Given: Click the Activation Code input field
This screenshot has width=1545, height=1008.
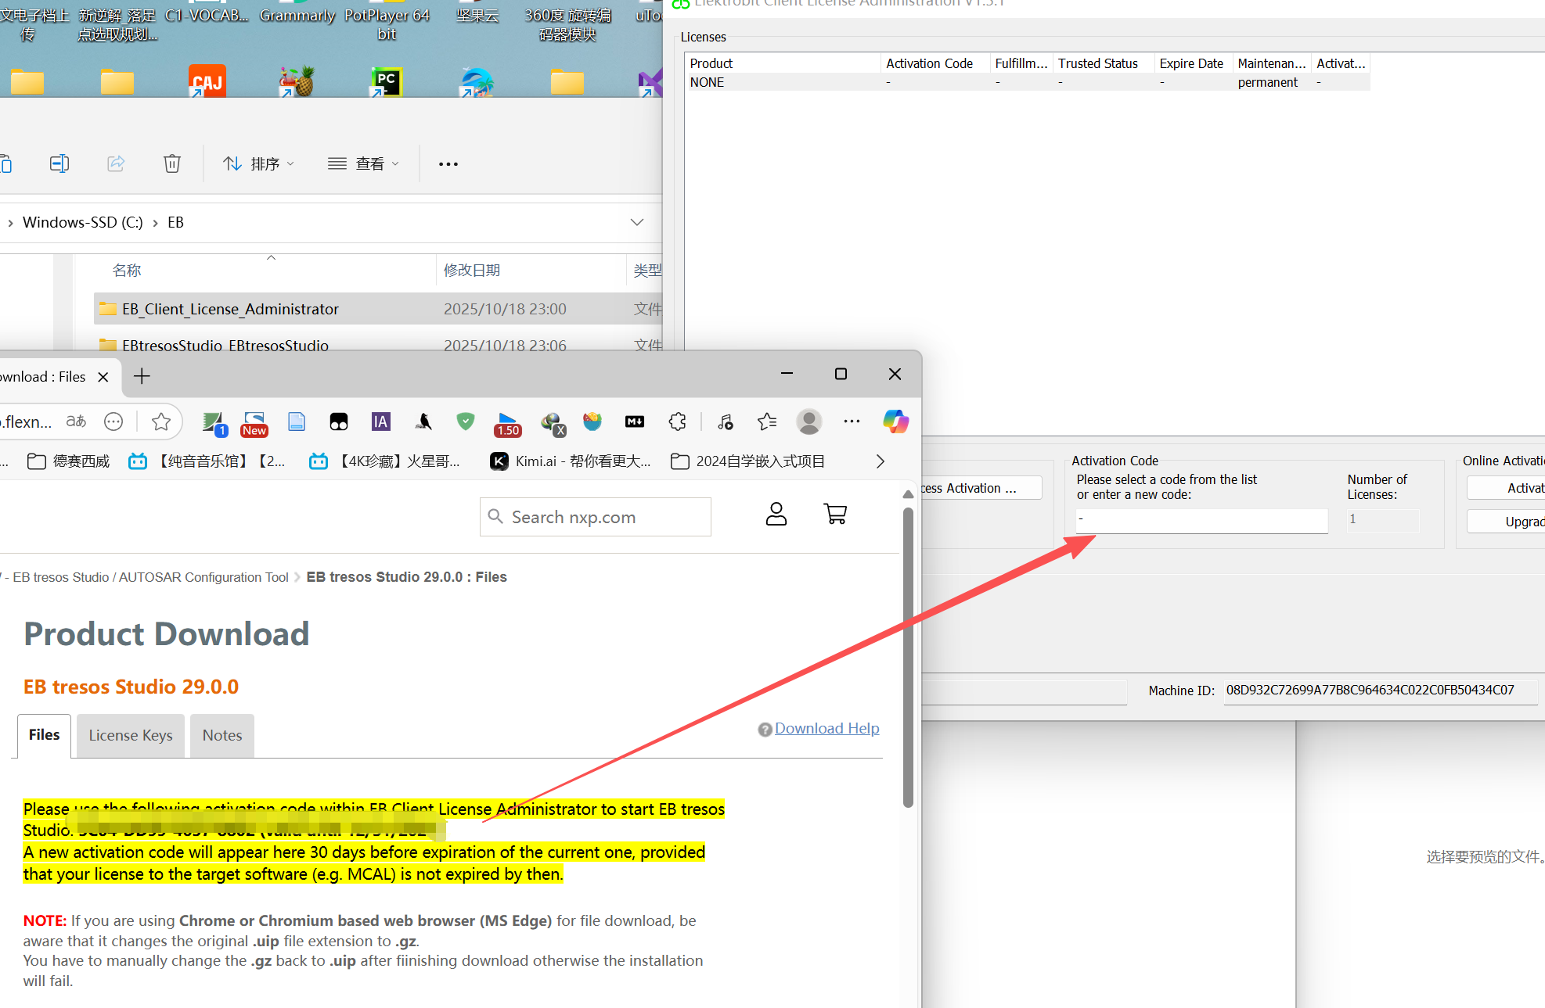Looking at the screenshot, I should click(x=1201, y=520).
